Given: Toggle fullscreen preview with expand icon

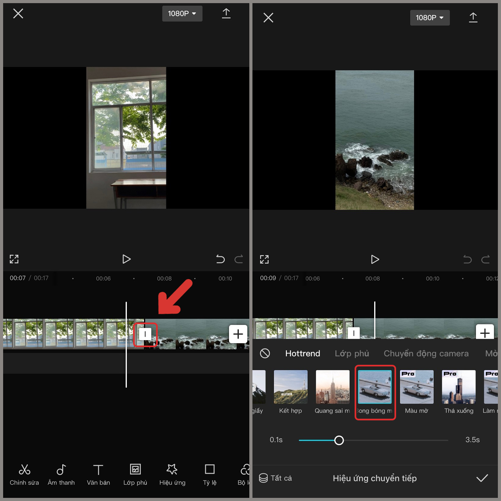Looking at the screenshot, I should click(14, 259).
